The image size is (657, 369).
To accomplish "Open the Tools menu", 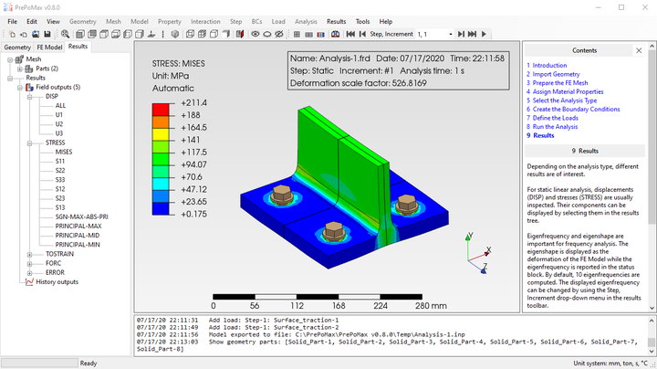I will tap(362, 21).
